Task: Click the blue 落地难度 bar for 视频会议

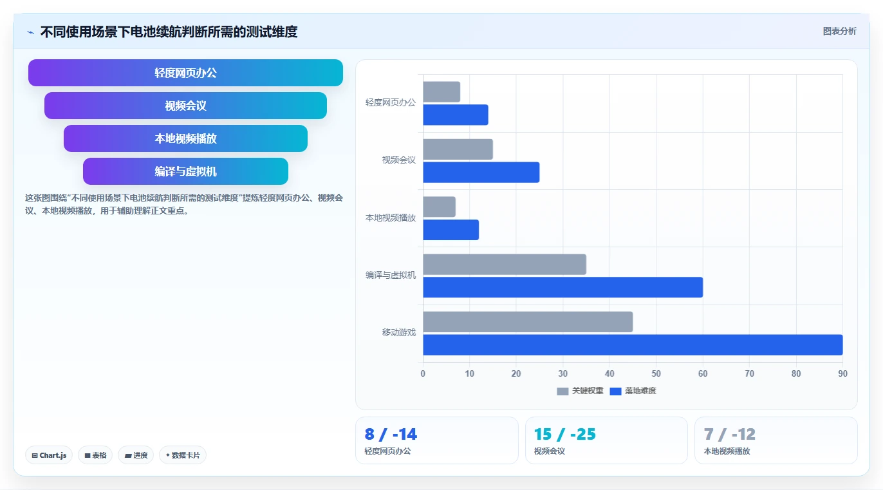Action: (481, 173)
